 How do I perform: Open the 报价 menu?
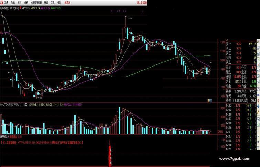click(x=20, y=3)
